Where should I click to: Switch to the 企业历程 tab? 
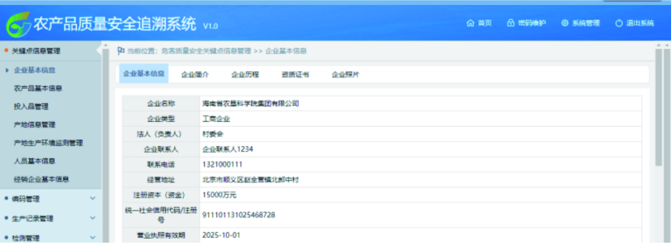(x=245, y=74)
